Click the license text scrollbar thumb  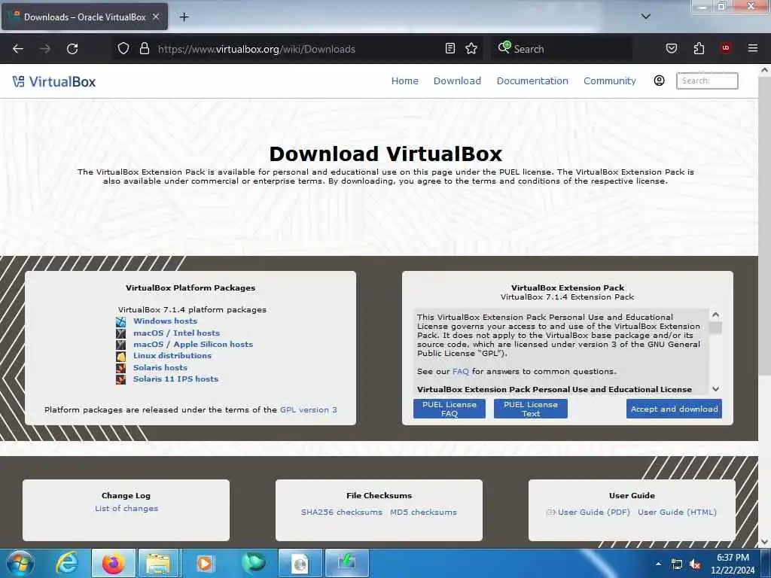click(x=716, y=327)
